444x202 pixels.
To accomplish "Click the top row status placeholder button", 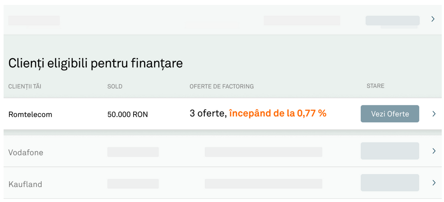I will [x=392, y=21].
